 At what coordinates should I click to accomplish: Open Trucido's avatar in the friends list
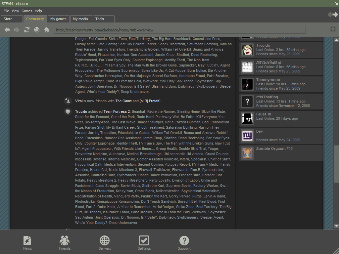[x=247, y=50]
